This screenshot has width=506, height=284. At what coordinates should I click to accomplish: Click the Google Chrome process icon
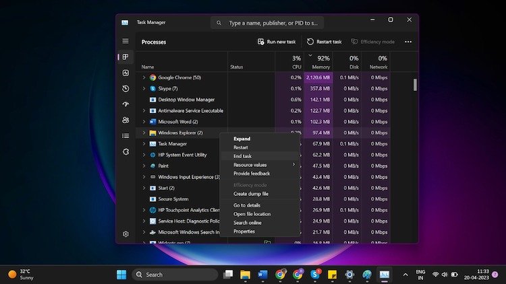(x=152, y=77)
